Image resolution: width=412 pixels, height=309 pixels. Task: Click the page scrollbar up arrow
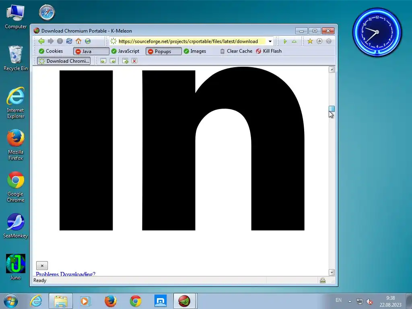coord(332,70)
